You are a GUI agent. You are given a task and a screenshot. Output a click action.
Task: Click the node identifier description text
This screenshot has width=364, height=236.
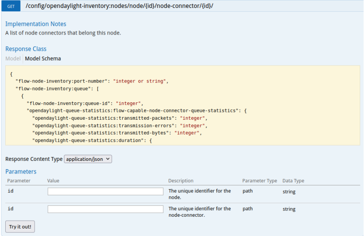coord(199,194)
